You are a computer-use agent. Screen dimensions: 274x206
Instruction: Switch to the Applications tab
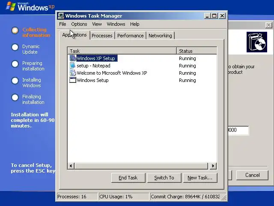click(74, 35)
